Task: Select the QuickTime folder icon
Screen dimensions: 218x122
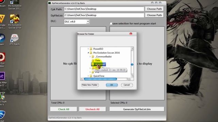Action: (91, 76)
